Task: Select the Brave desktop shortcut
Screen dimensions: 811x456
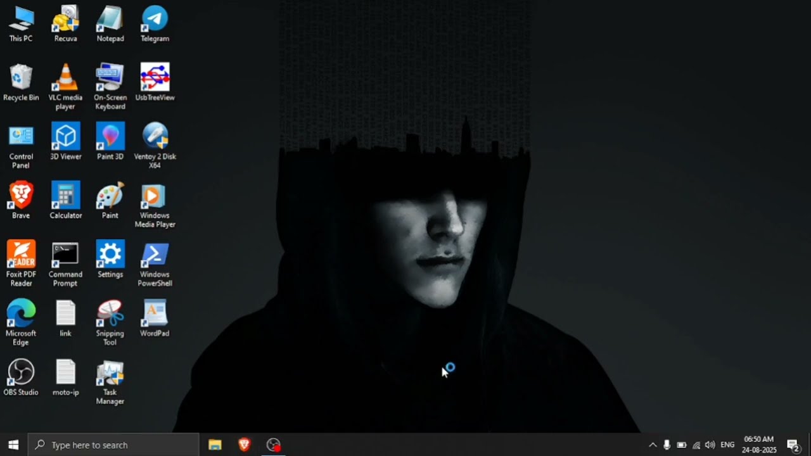Action: click(21, 200)
